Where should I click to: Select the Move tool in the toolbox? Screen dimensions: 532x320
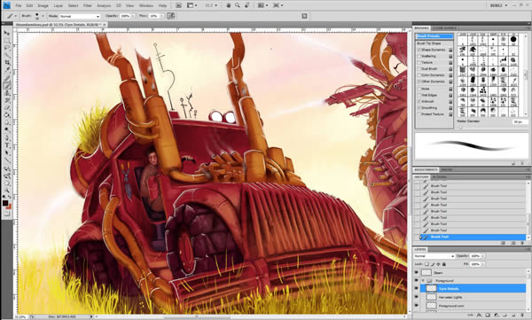(7, 33)
